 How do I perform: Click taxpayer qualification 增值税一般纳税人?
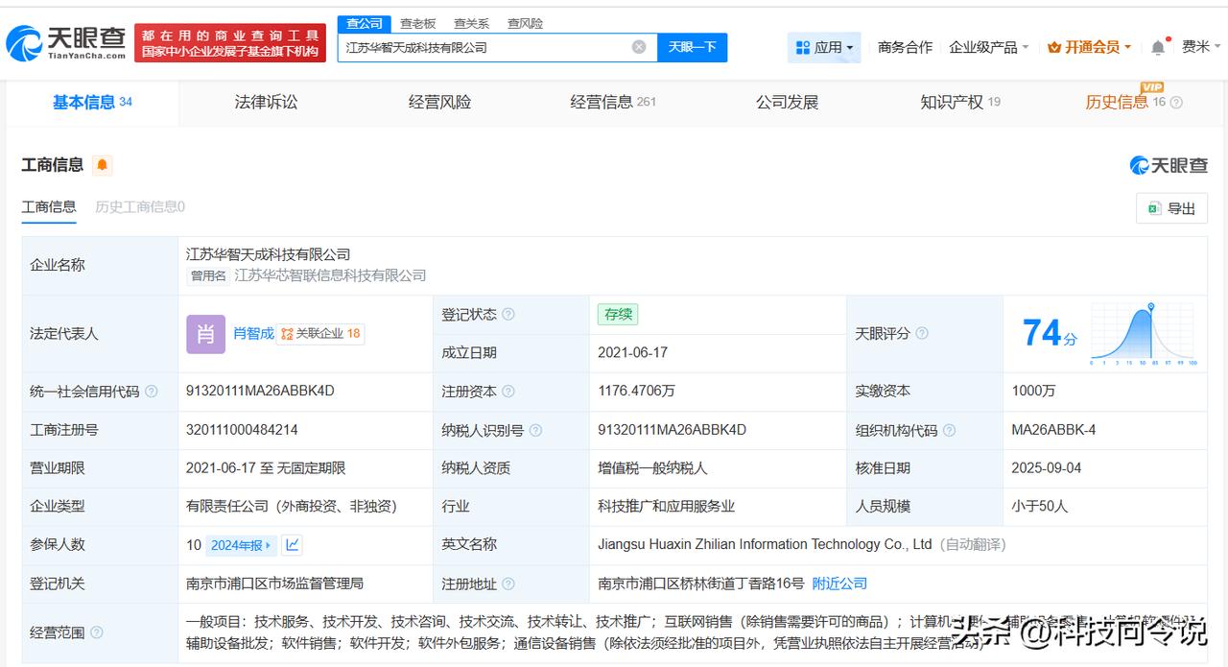[651, 467]
